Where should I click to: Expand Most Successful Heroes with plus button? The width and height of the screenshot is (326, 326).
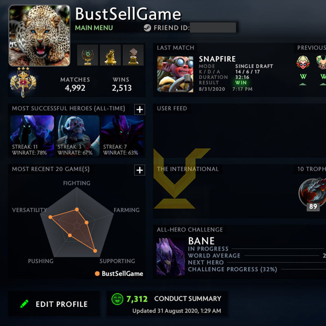[x=139, y=109]
